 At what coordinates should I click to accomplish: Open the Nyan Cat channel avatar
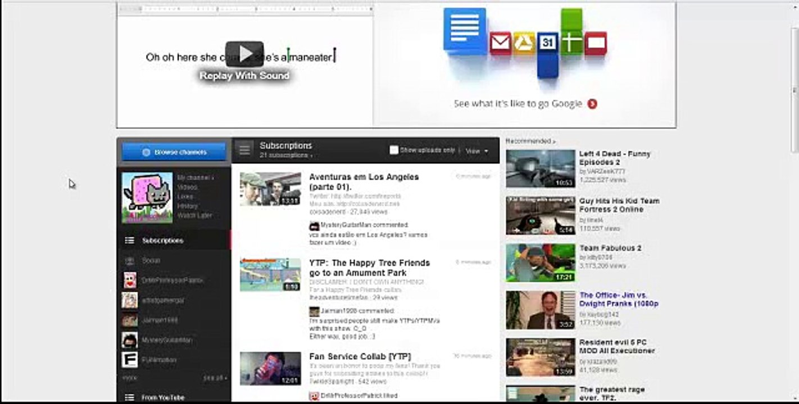tap(147, 198)
